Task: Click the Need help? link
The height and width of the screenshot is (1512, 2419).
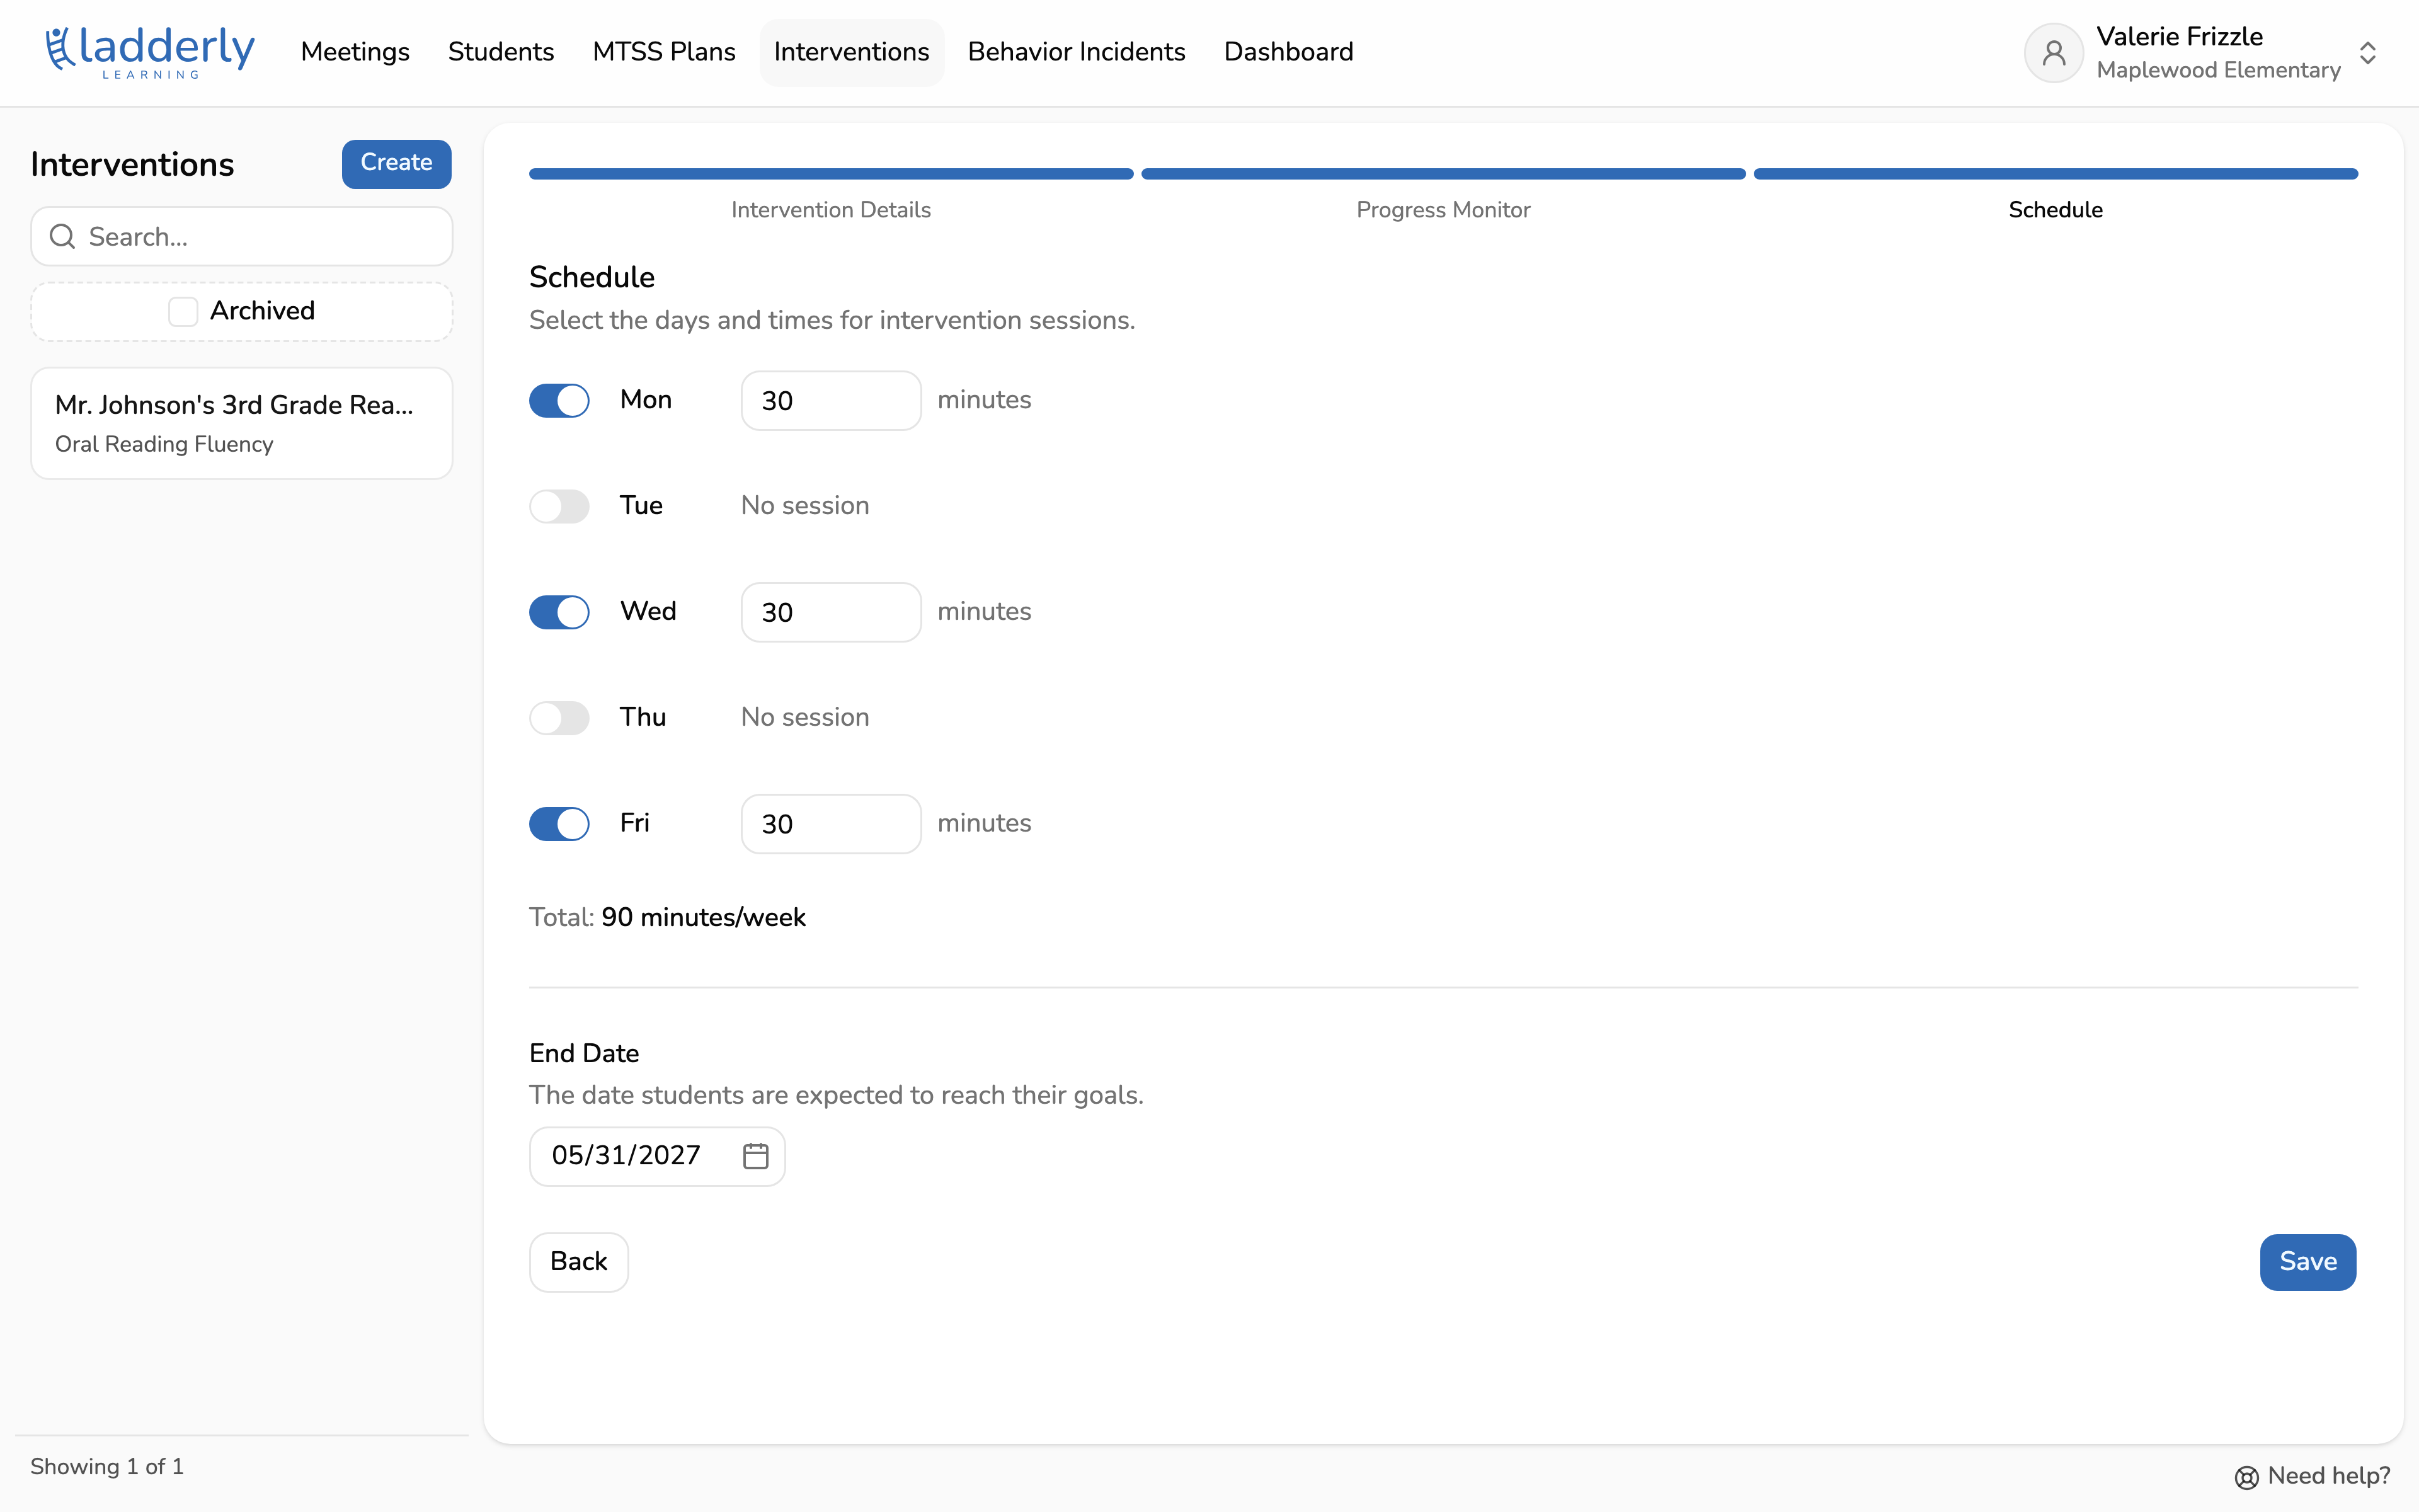Action: click(2312, 1476)
